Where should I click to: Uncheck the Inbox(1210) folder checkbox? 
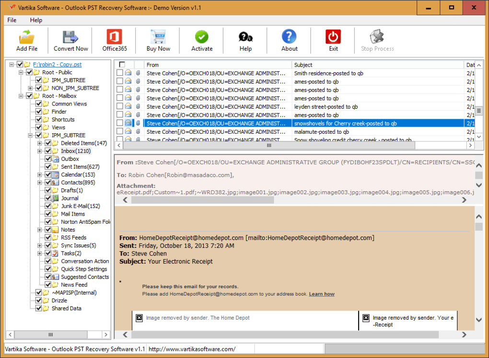pyautogui.click(x=48, y=151)
